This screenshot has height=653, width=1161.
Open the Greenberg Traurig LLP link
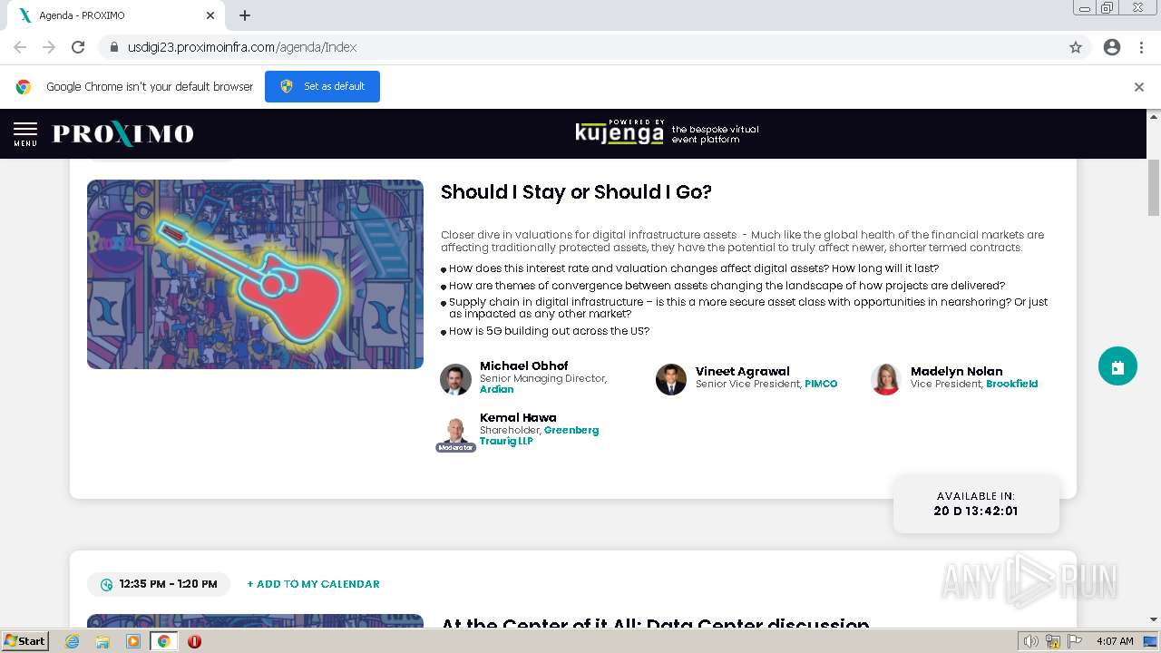pos(539,435)
